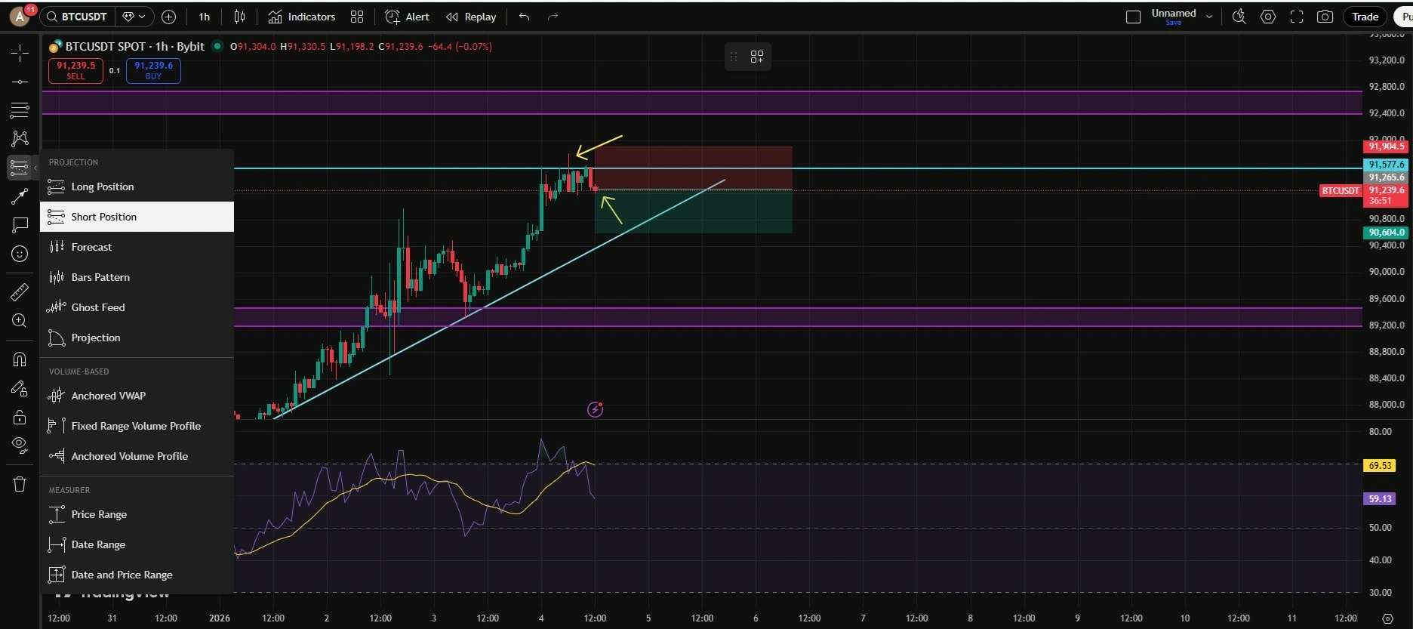Open the Fibonacci and Gann tools group
1413x629 pixels.
click(20, 110)
